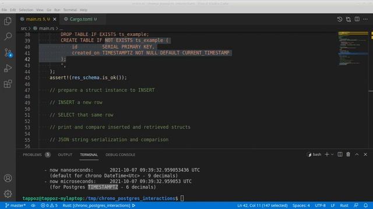
Task: Click the minimap code overview
Action: pyautogui.click(x=353, y=49)
